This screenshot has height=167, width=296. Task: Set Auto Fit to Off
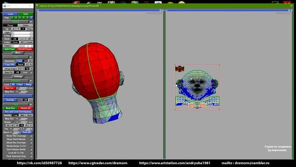18,72
